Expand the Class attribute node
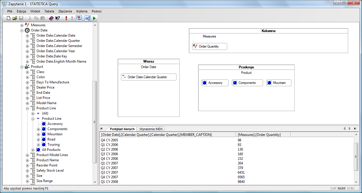The width and height of the screenshot is (362, 193). 27,72
